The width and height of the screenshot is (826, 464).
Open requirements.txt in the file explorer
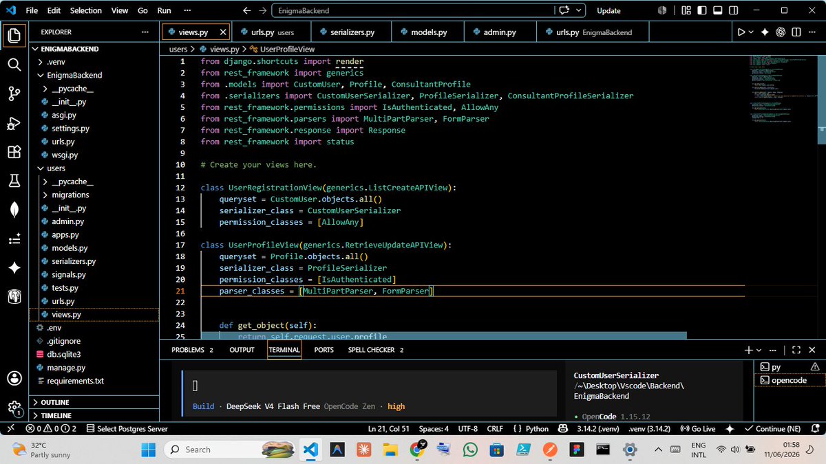tap(77, 381)
